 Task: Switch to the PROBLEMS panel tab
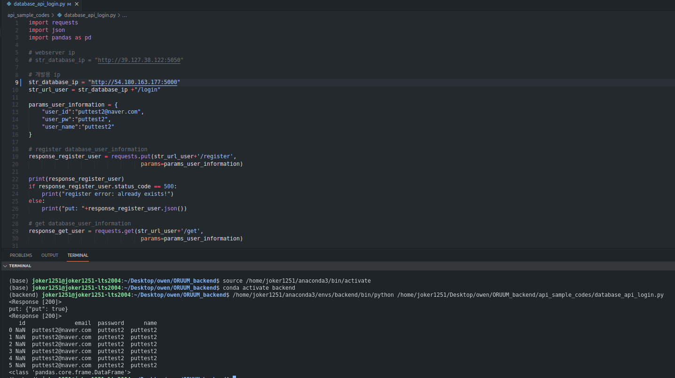tap(21, 255)
